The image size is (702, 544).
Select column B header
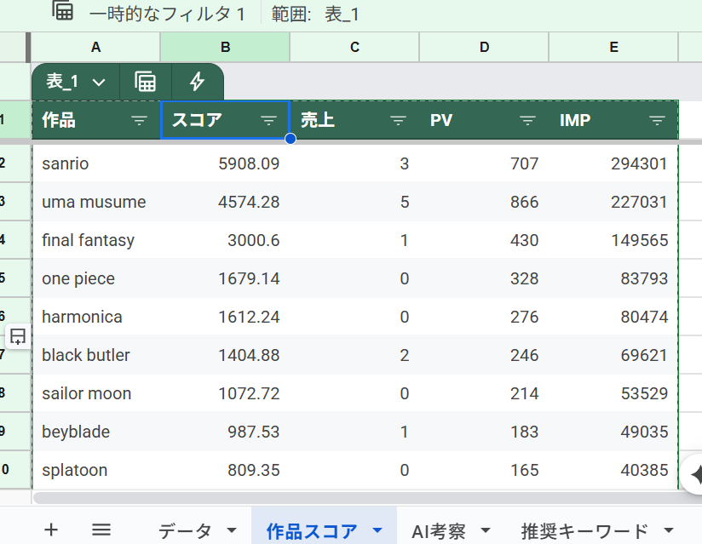click(225, 47)
